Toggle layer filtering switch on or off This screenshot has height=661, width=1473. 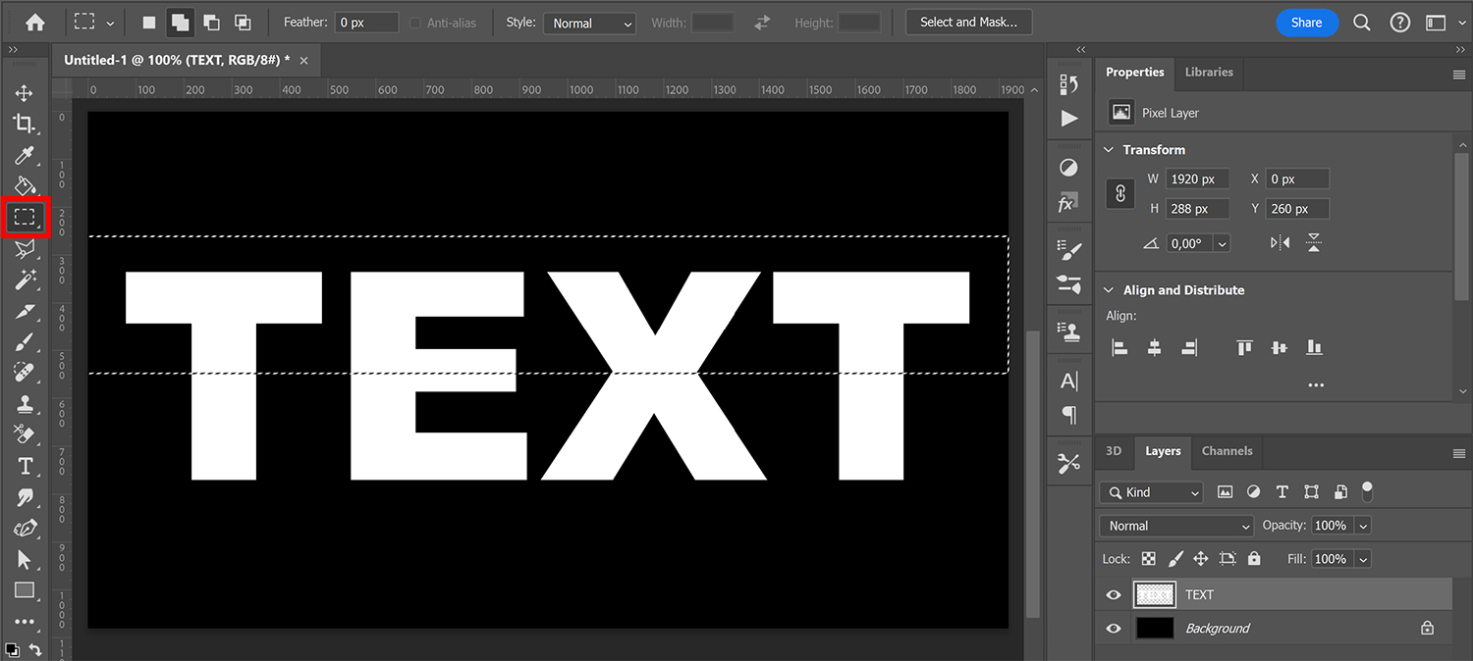[1367, 490]
